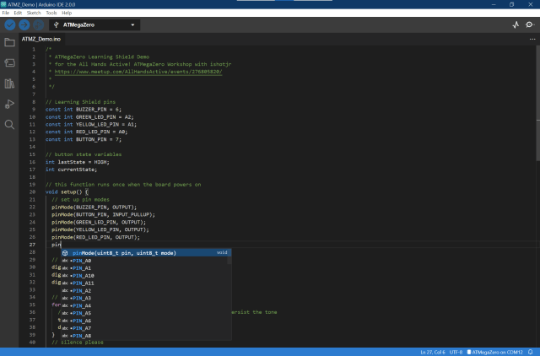Screen dimensions: 540x356
Task: Open the Boards Manager sidebar panel
Action: pyautogui.click(x=10, y=62)
